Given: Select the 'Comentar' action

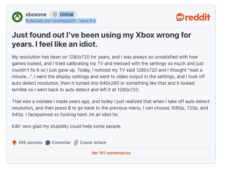Looking at the screenshot, I should (x=61, y=143).
